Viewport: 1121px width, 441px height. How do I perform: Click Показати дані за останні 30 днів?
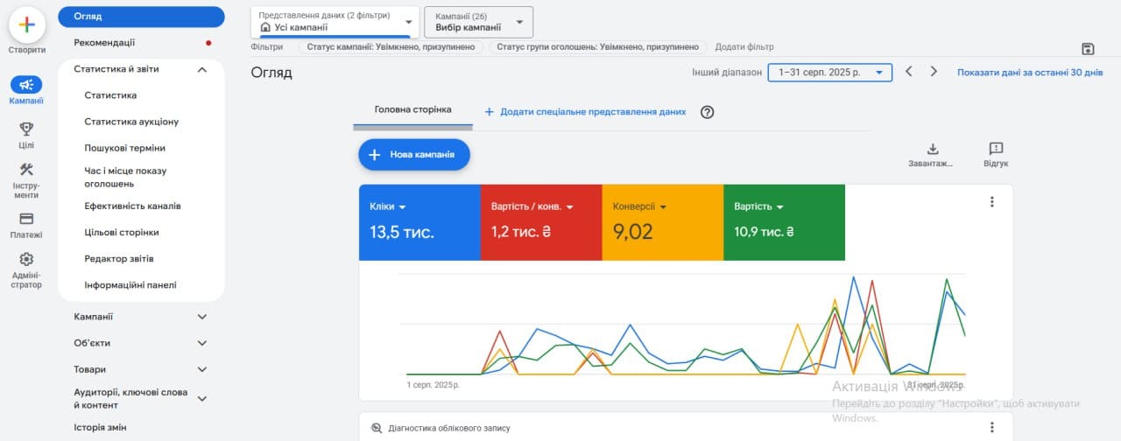click(x=1030, y=73)
